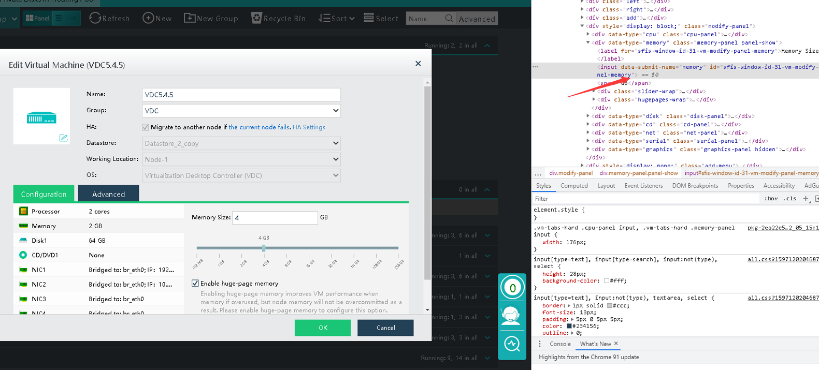Open the Recycle Bin
This screenshot has height=370, width=819.
click(x=256, y=18)
